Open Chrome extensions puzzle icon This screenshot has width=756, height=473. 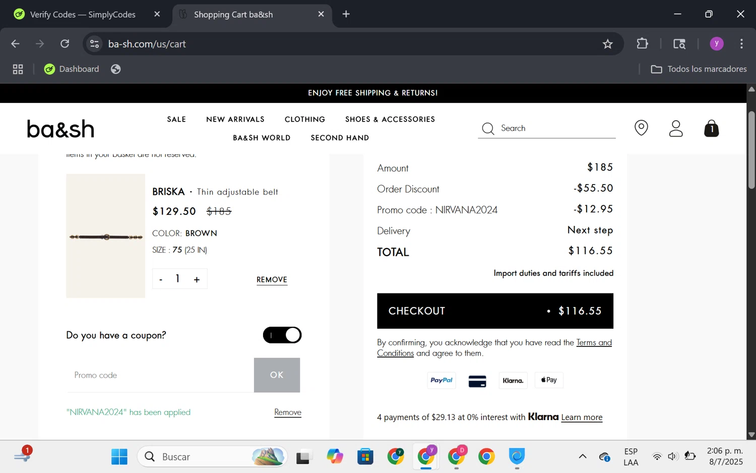tap(642, 44)
